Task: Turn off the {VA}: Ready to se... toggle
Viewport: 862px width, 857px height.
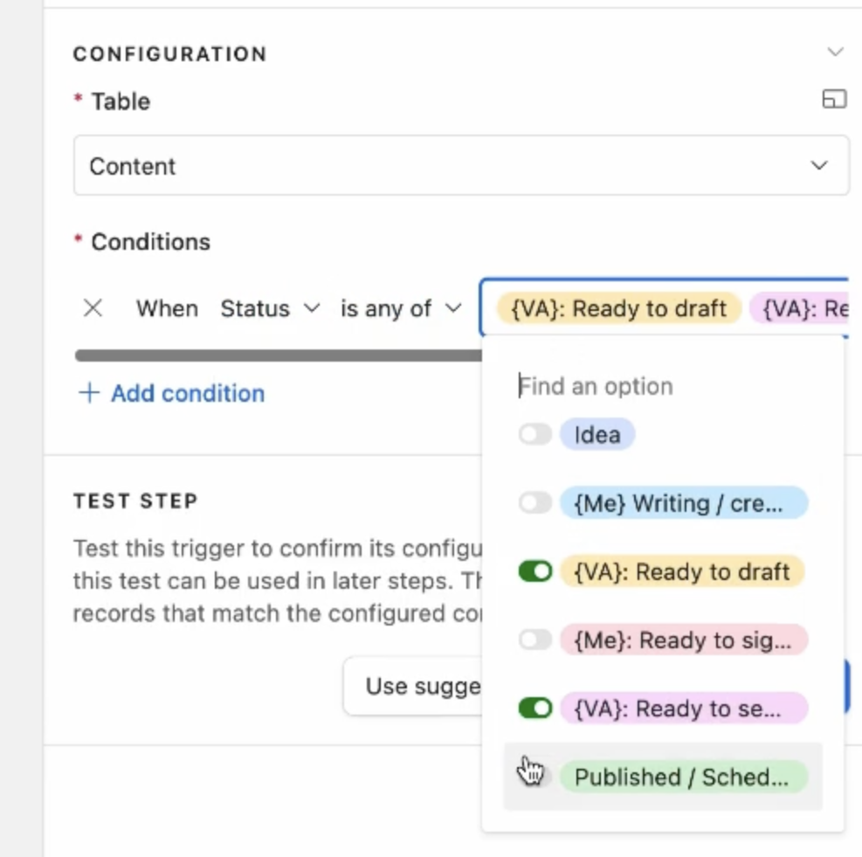Action: 535,708
